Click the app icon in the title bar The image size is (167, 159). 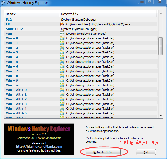click(x=3, y=3)
